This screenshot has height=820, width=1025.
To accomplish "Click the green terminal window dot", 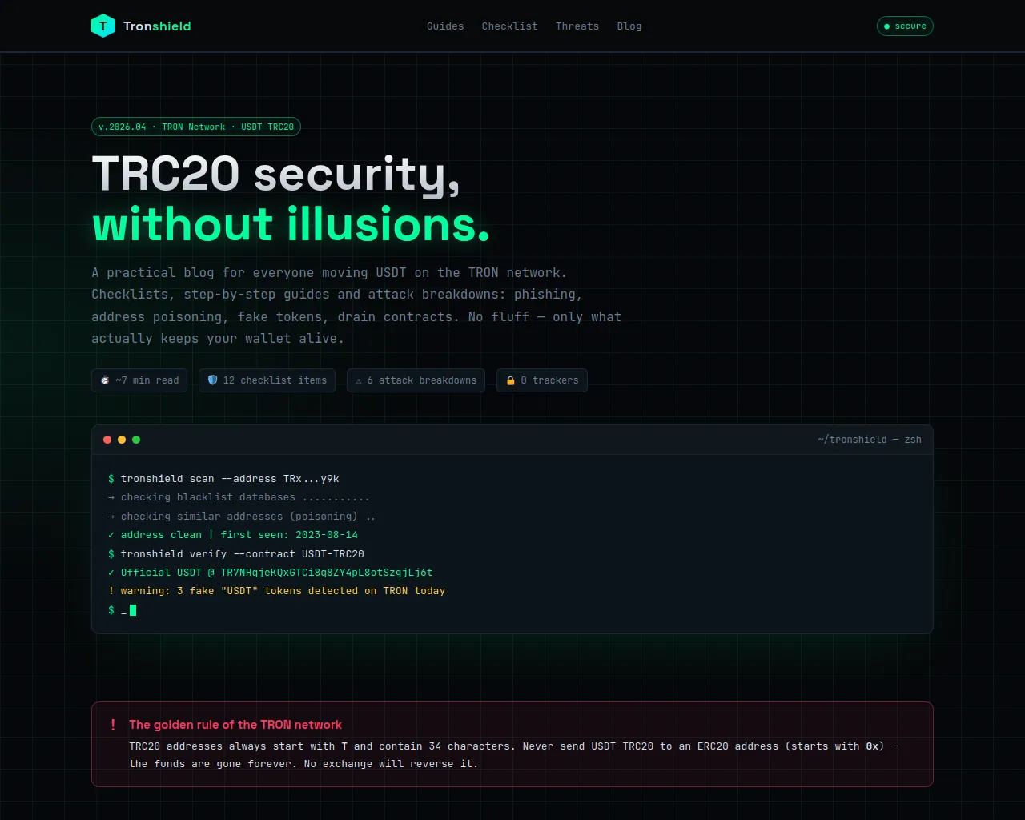I will [136, 440].
